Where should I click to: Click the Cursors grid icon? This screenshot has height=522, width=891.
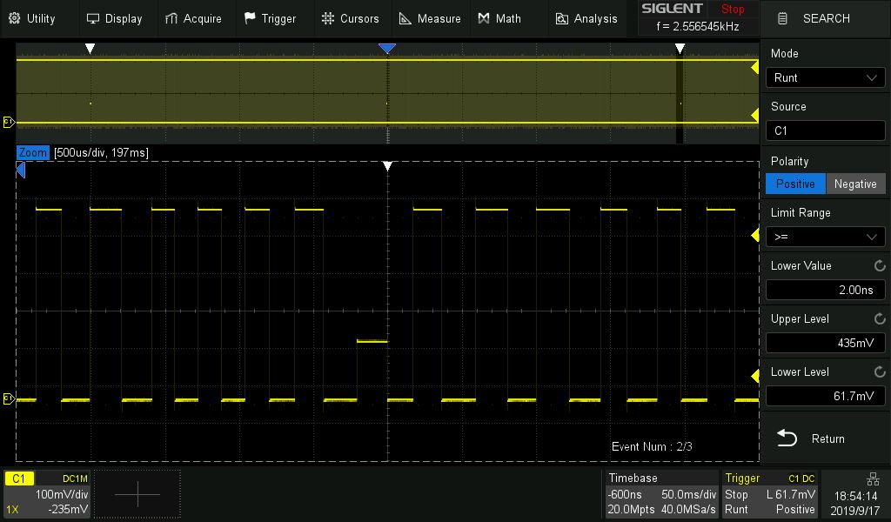click(x=327, y=18)
